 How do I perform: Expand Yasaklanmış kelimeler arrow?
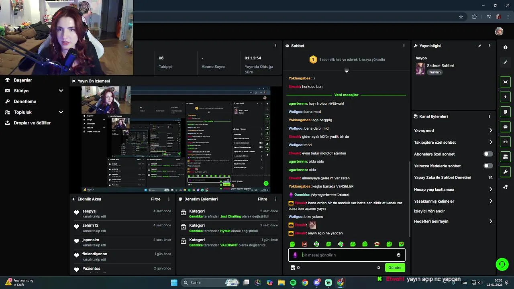point(491,201)
